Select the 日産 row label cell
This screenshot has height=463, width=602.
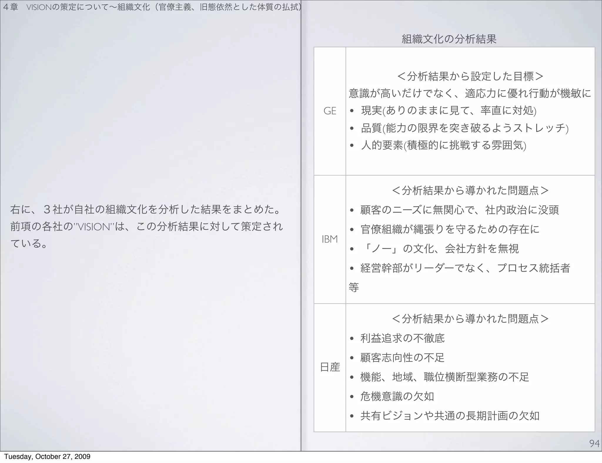point(330,367)
